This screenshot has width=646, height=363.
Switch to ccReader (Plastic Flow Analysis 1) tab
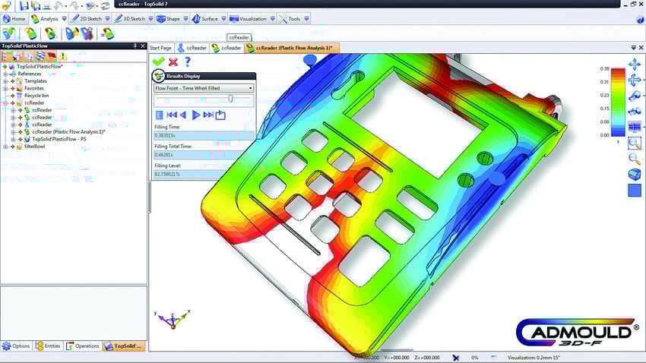point(292,48)
